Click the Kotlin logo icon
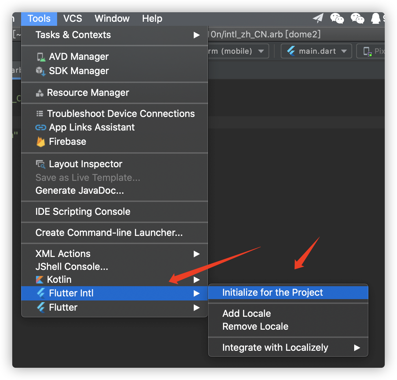 tap(39, 280)
